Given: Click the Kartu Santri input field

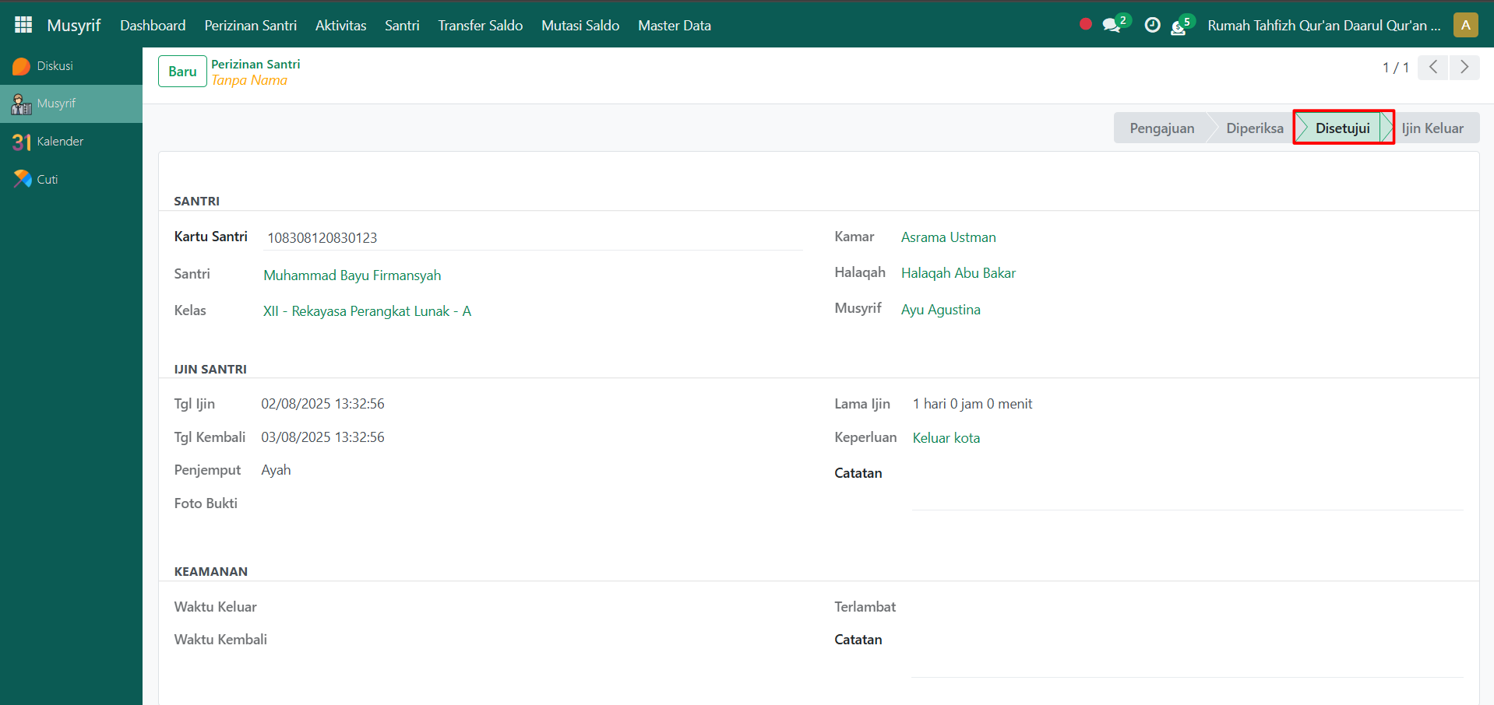Looking at the screenshot, I should coord(533,238).
